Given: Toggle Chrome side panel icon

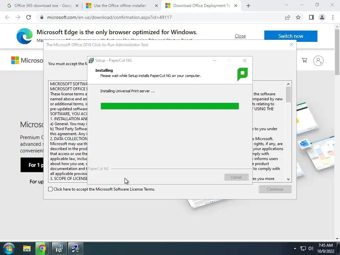Looking at the screenshot, I should pos(311,17).
